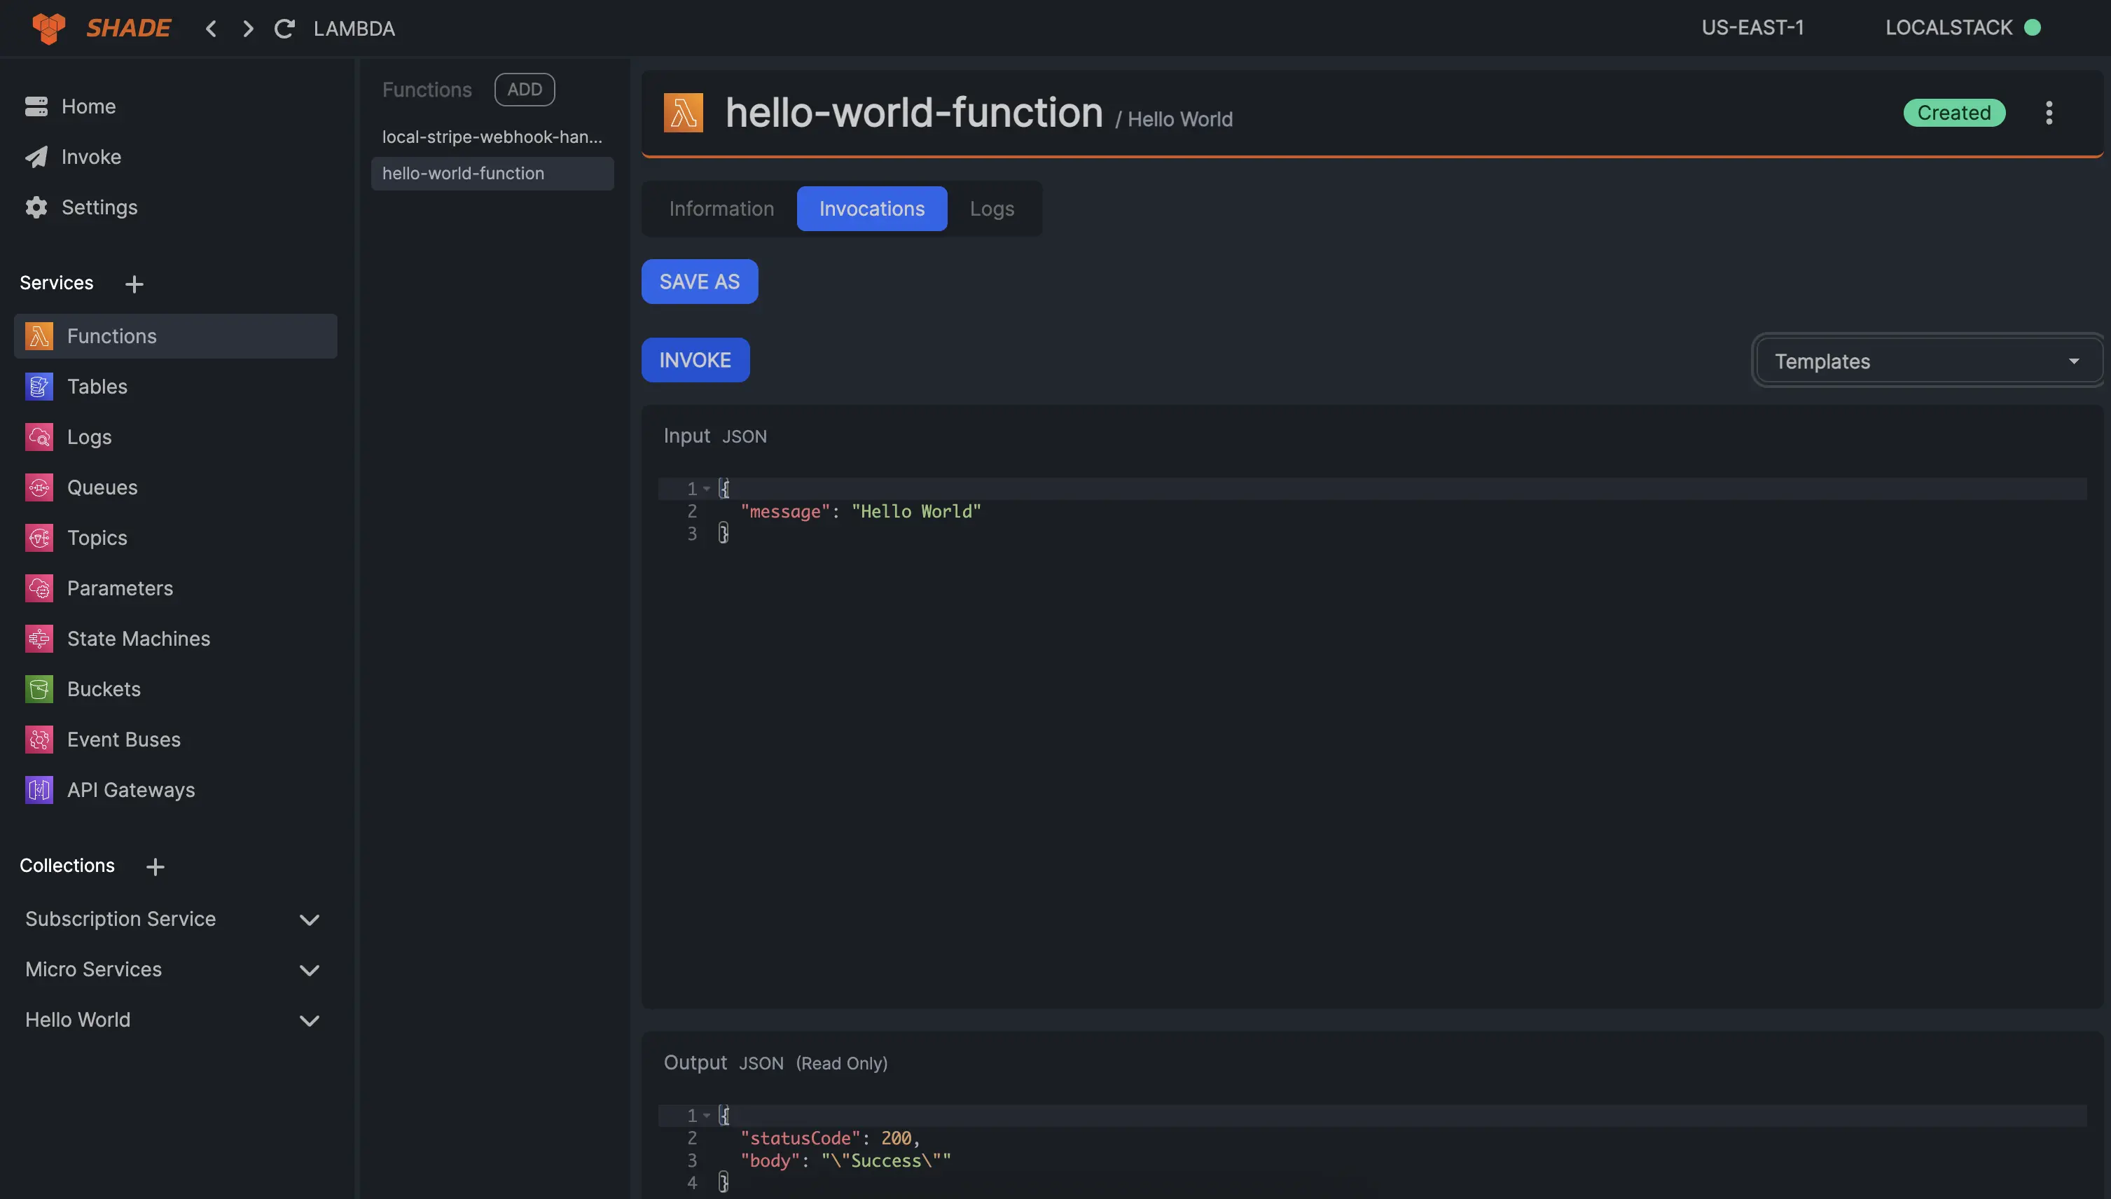The width and height of the screenshot is (2111, 1199).
Task: Click the US-EAST-1 region label
Action: tap(1753, 27)
